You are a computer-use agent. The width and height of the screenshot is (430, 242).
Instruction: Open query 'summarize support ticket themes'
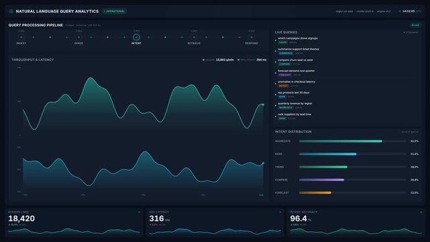coord(299,49)
